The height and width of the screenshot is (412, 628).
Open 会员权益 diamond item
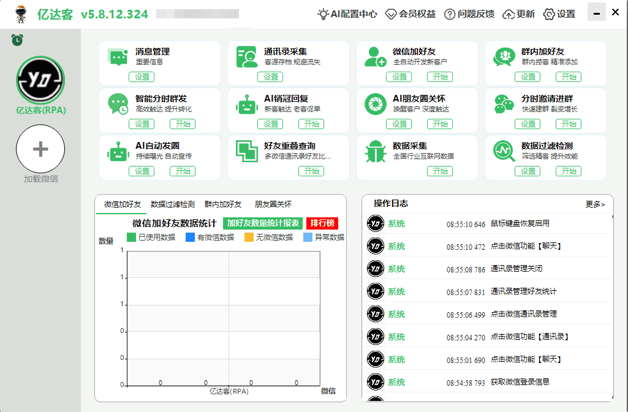(410, 14)
